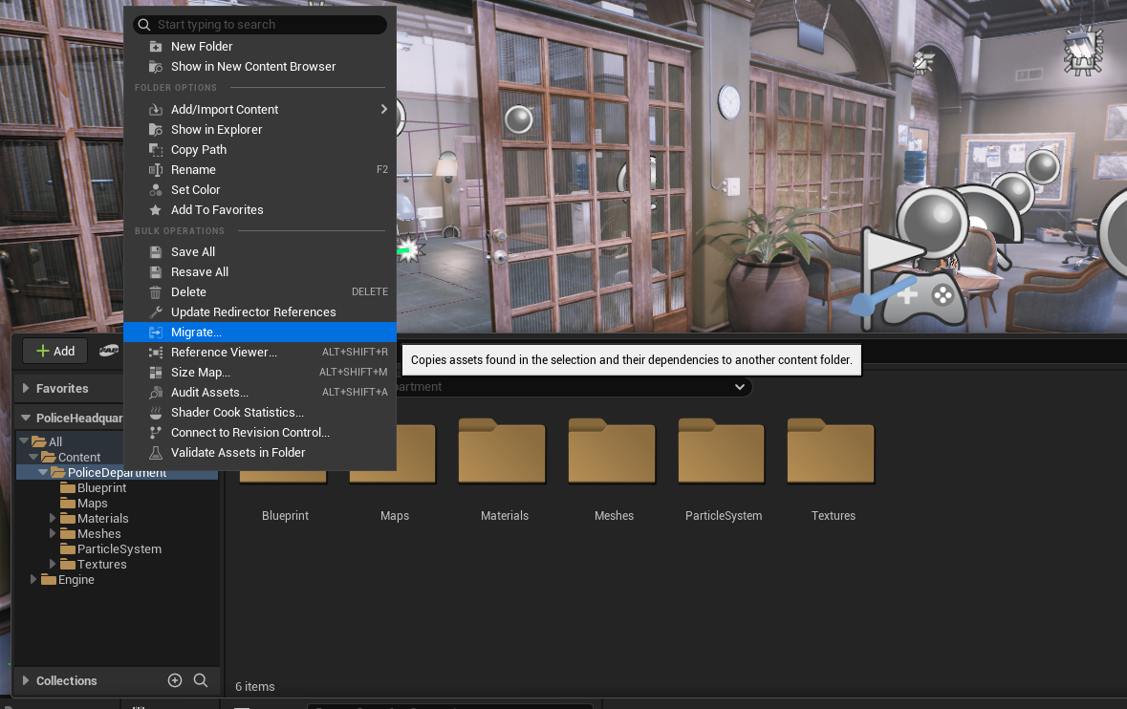The width and height of the screenshot is (1127, 709).
Task: Click the New Folder icon in context menu
Action: (155, 47)
